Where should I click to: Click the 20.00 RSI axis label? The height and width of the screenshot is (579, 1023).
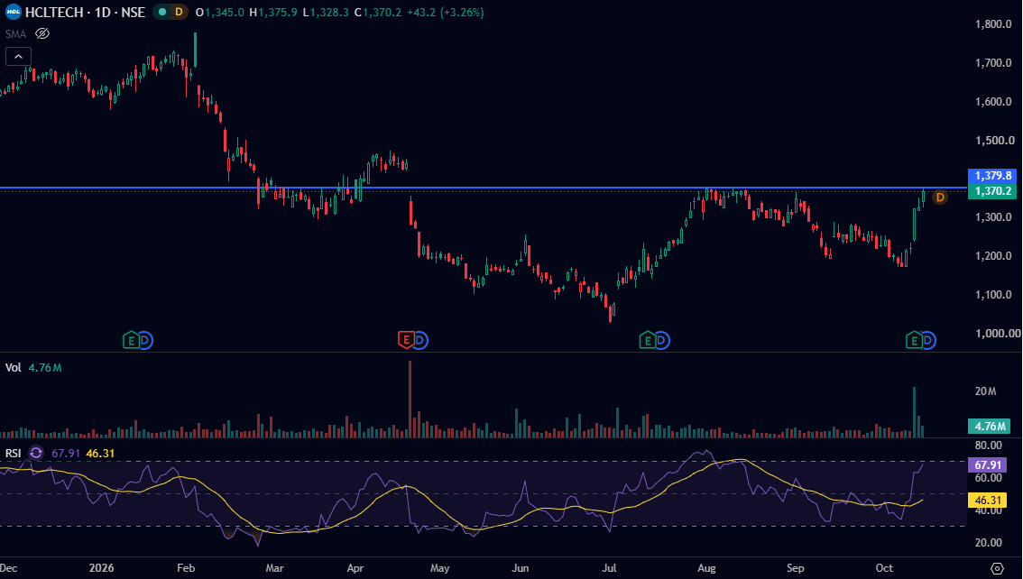(989, 543)
